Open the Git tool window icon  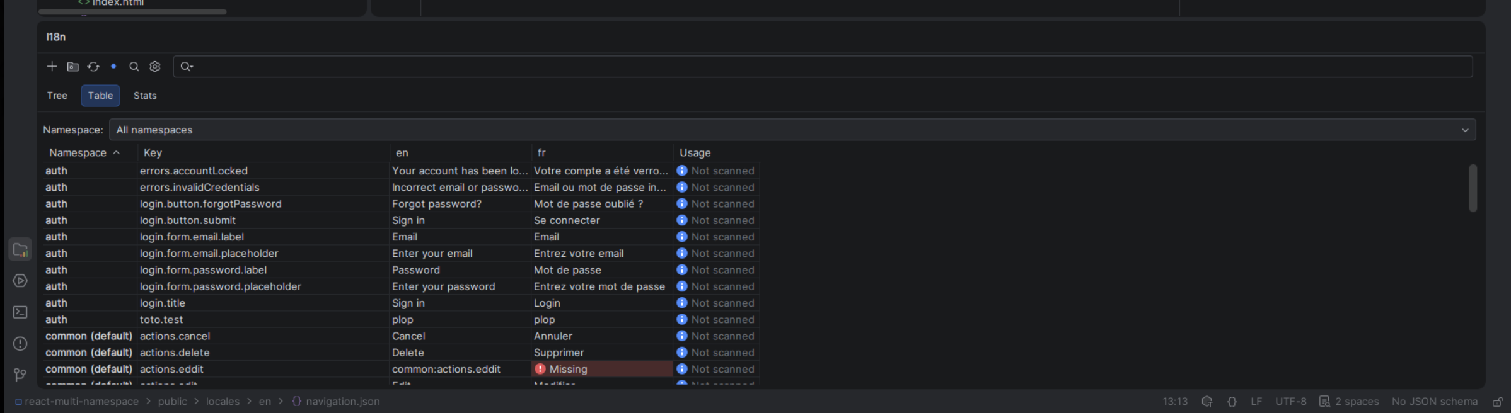[x=20, y=375]
